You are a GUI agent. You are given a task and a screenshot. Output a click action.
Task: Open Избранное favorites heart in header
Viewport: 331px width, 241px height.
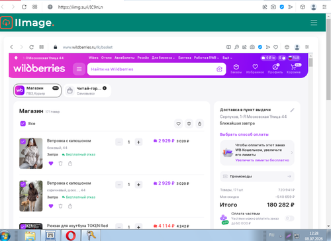pyautogui.click(x=255, y=69)
